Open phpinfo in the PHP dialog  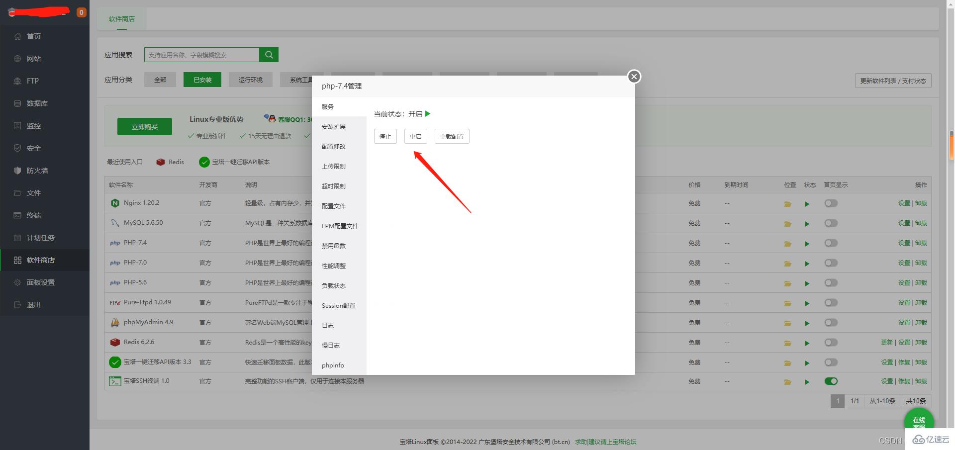click(x=339, y=365)
